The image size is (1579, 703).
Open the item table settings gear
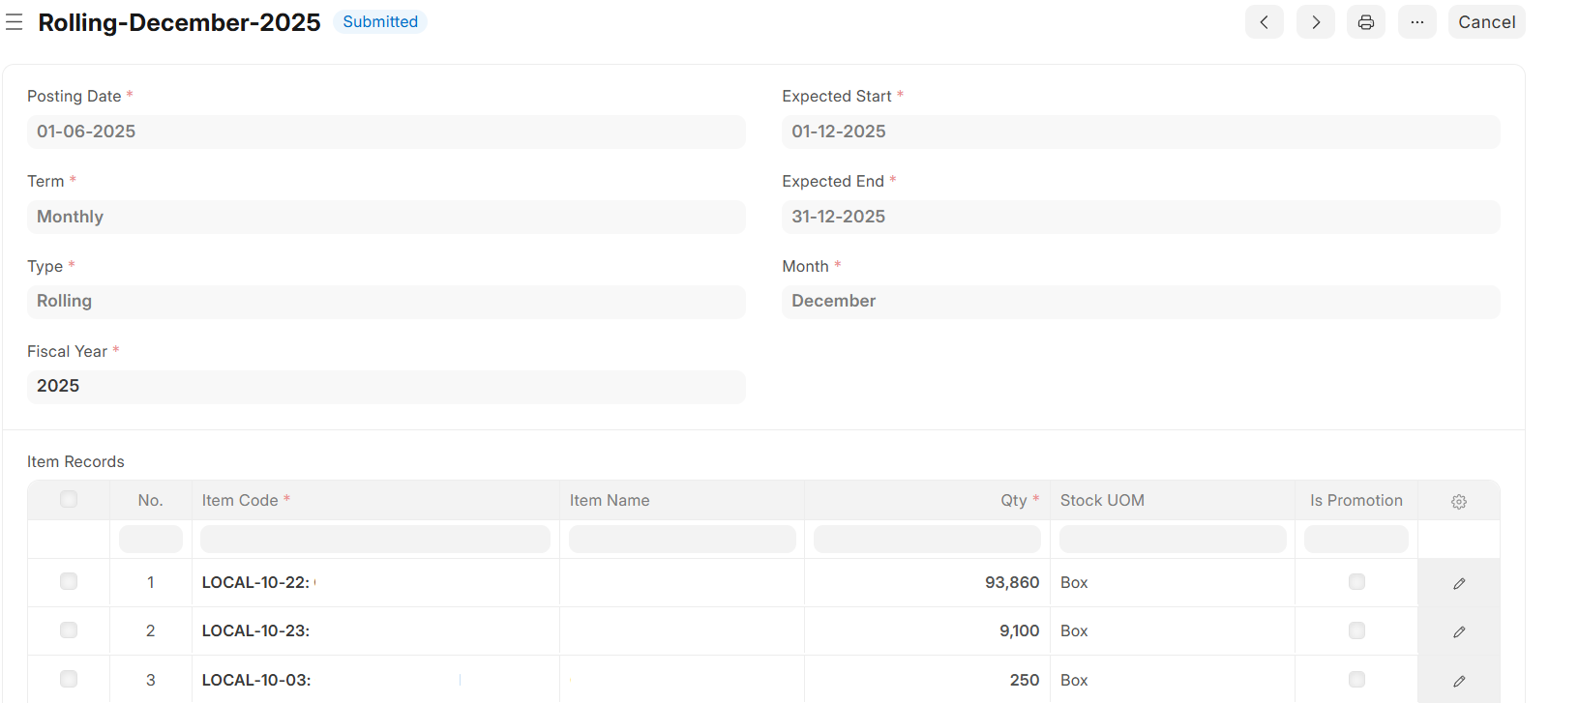(x=1458, y=502)
